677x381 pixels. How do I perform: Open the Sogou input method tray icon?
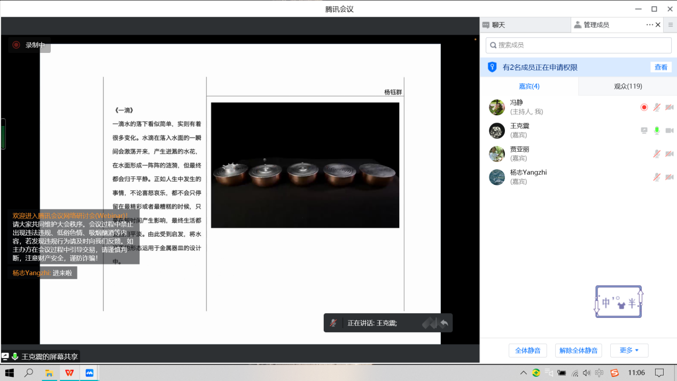click(614, 372)
